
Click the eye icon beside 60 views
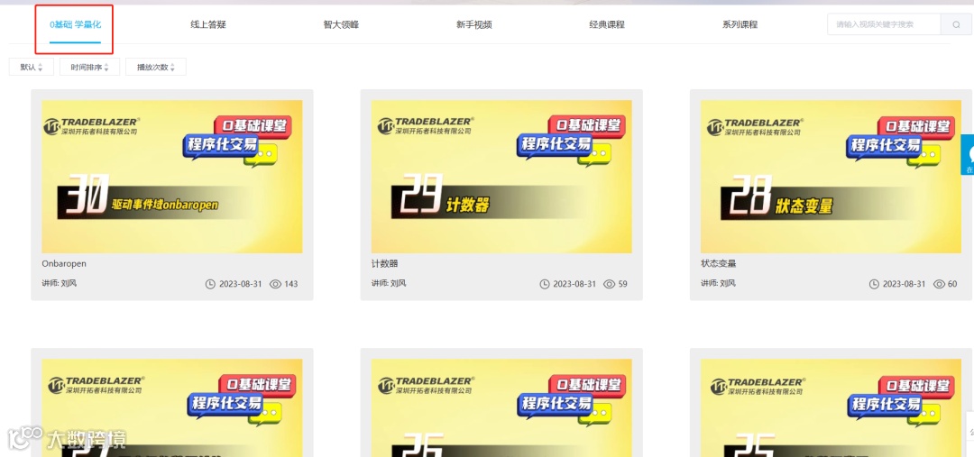(x=939, y=284)
